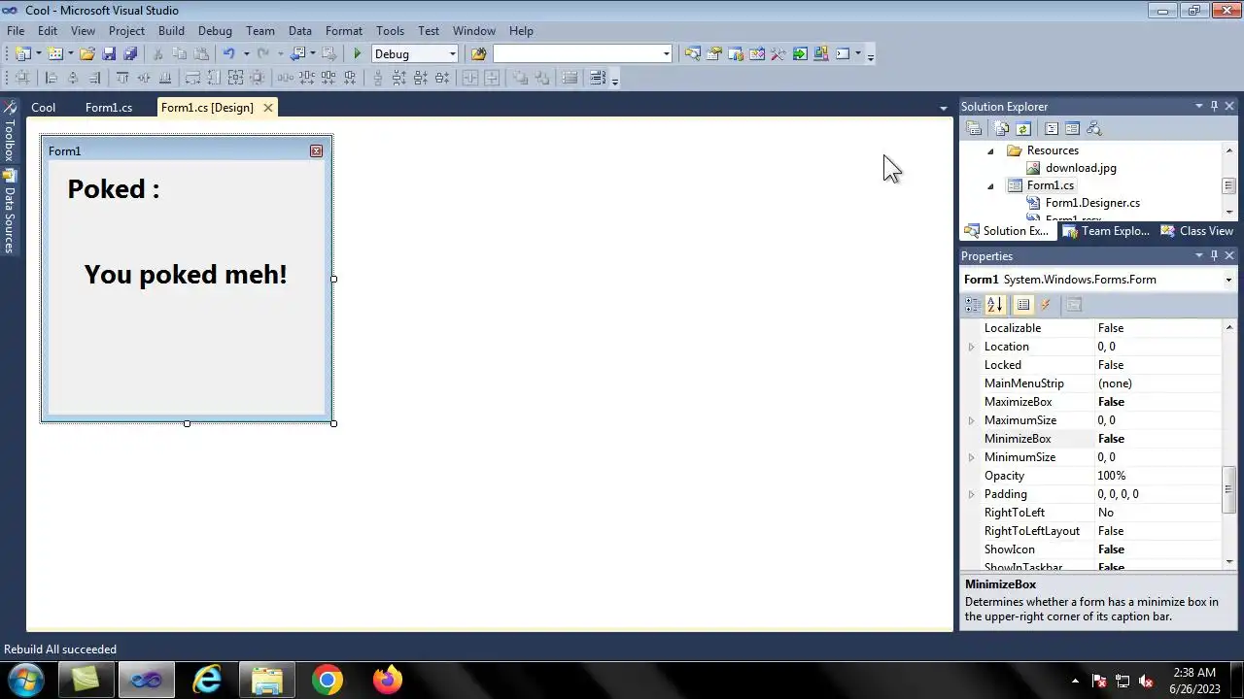Click the Open File folder icon
The width and height of the screenshot is (1244, 699).
pyautogui.click(x=87, y=54)
